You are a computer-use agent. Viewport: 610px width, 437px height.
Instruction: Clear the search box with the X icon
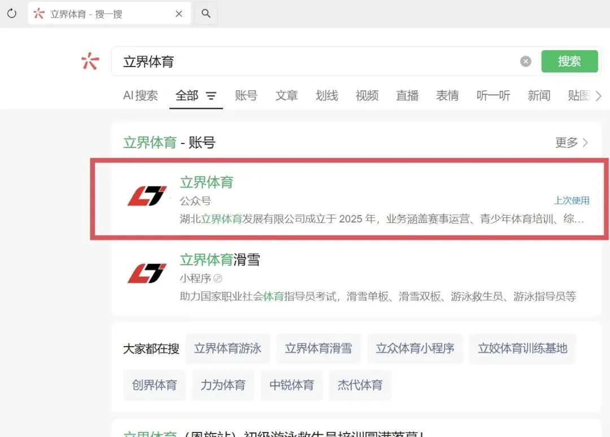pos(526,62)
